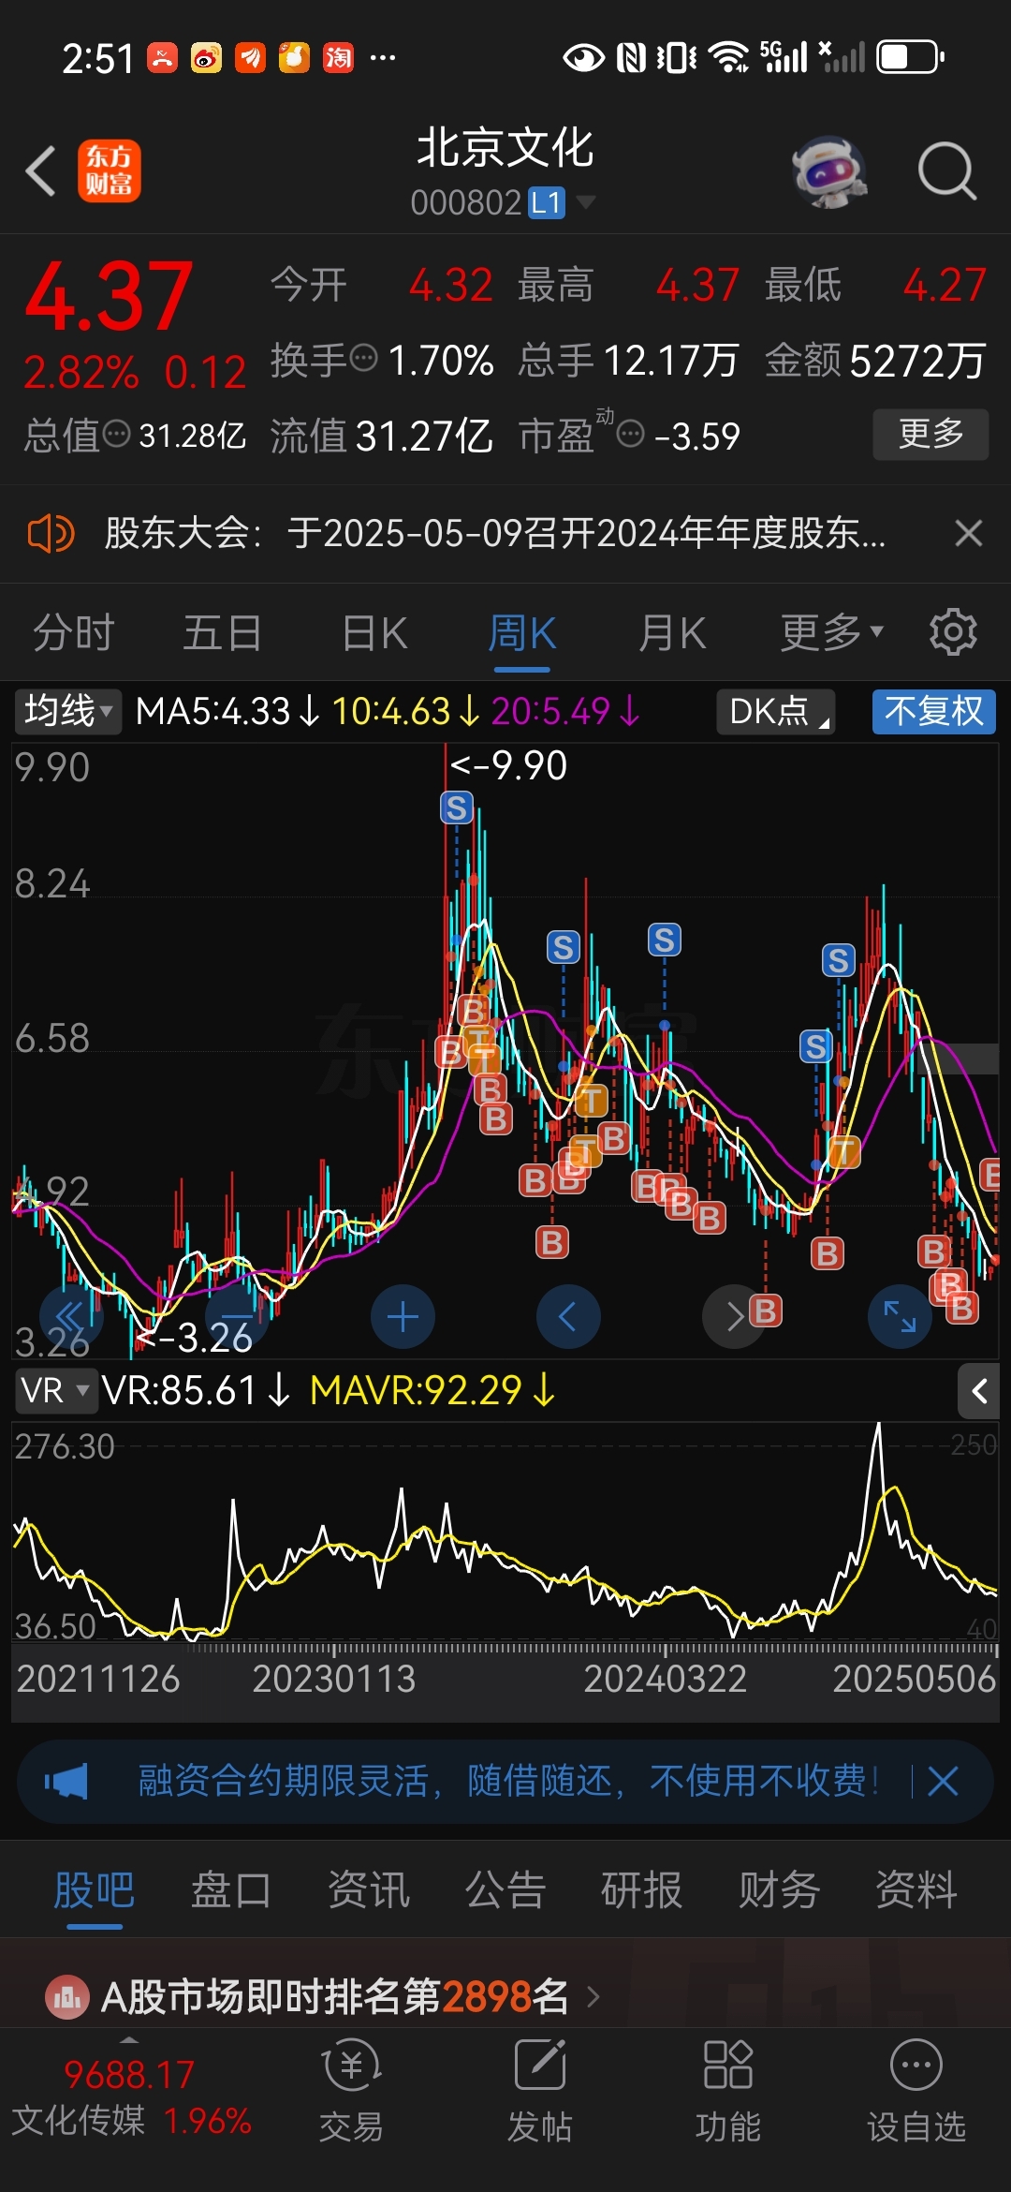Switch to 月K chart tab
Screen dimensions: 1011x2192
click(671, 633)
